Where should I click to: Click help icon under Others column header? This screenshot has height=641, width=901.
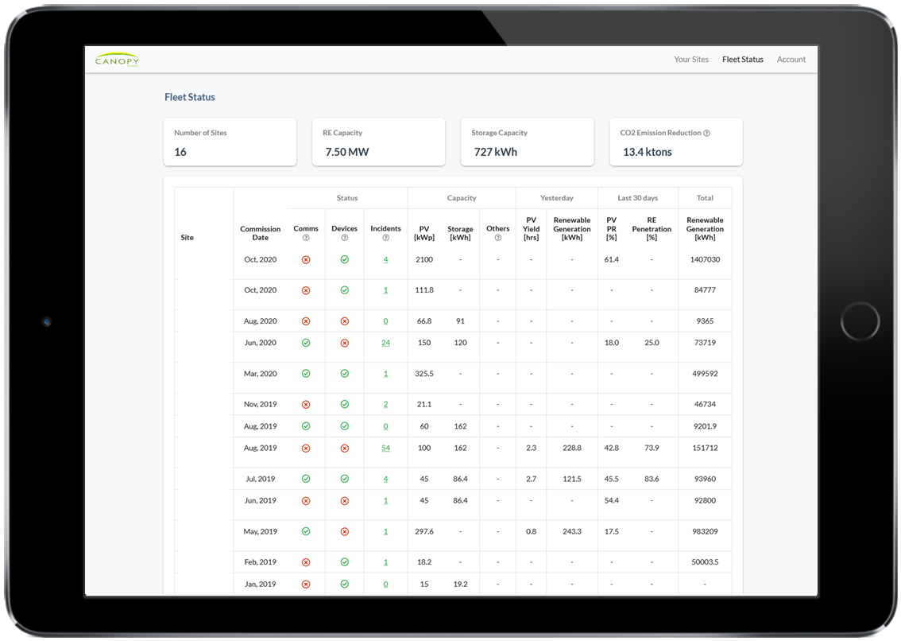[498, 238]
